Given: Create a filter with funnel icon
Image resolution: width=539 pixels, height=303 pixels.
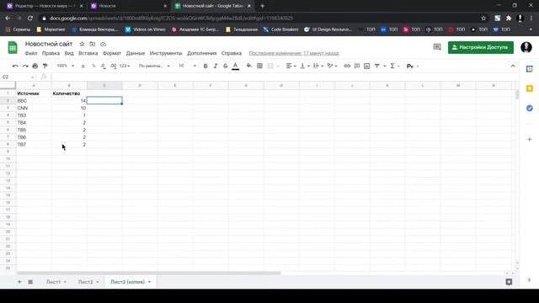Looking at the screenshot, I should 377,66.
